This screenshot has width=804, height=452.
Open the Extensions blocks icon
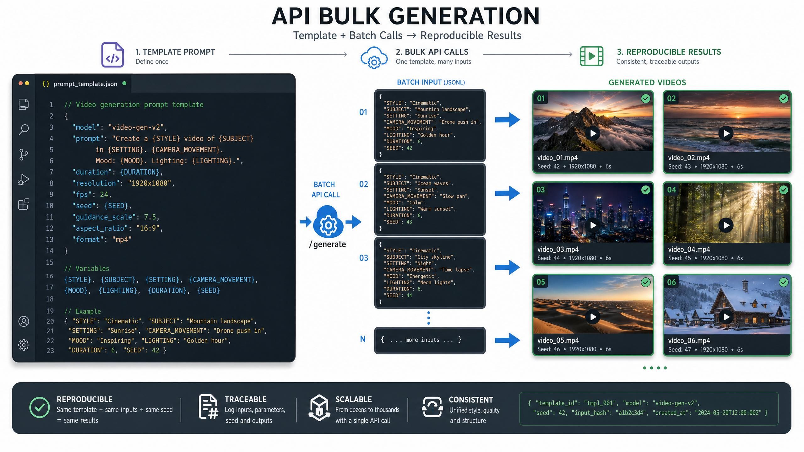tap(24, 204)
